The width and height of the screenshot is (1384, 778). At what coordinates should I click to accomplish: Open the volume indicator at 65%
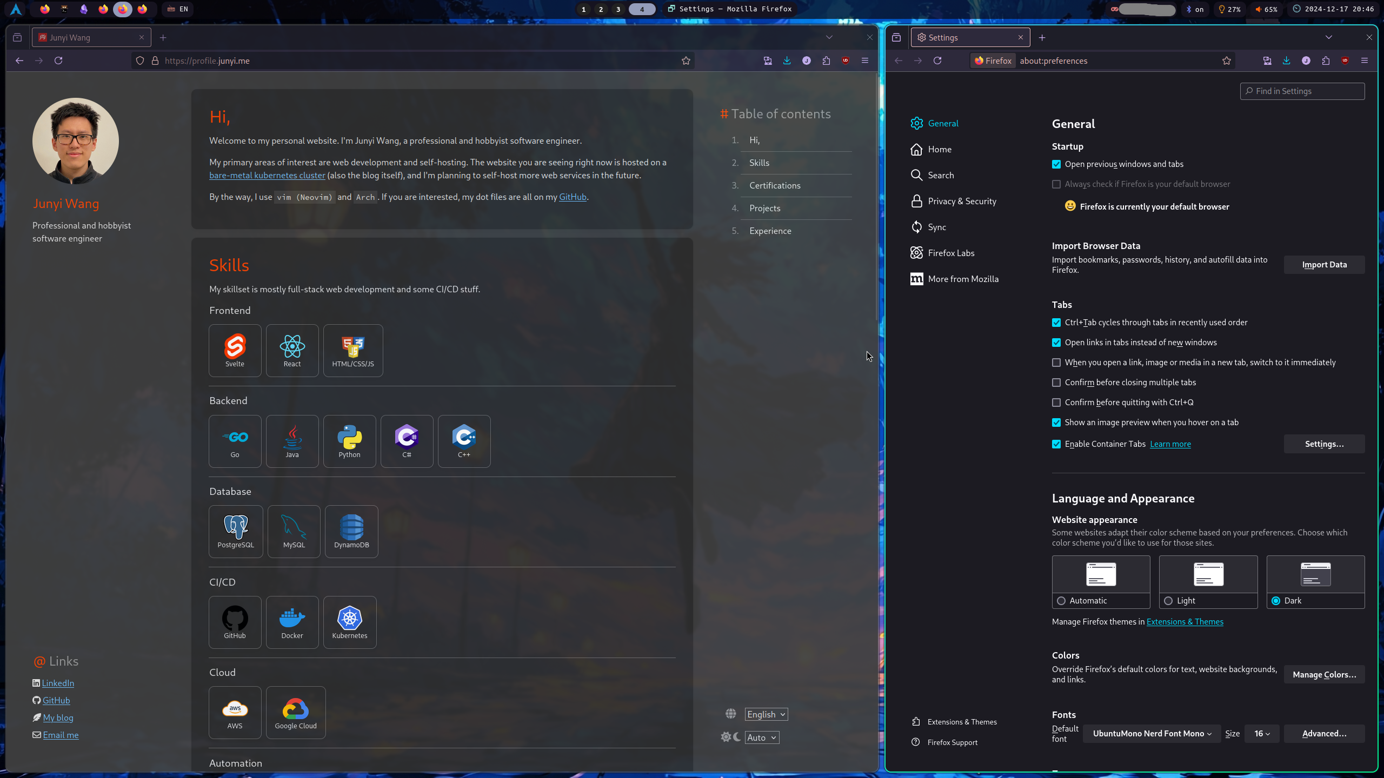pyautogui.click(x=1266, y=9)
